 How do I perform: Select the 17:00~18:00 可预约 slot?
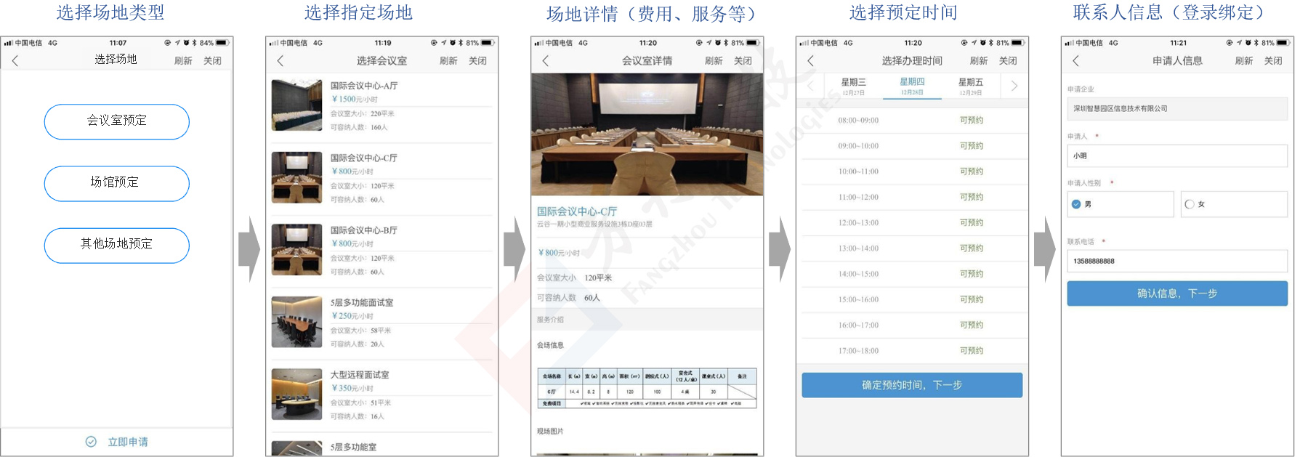[912, 351]
